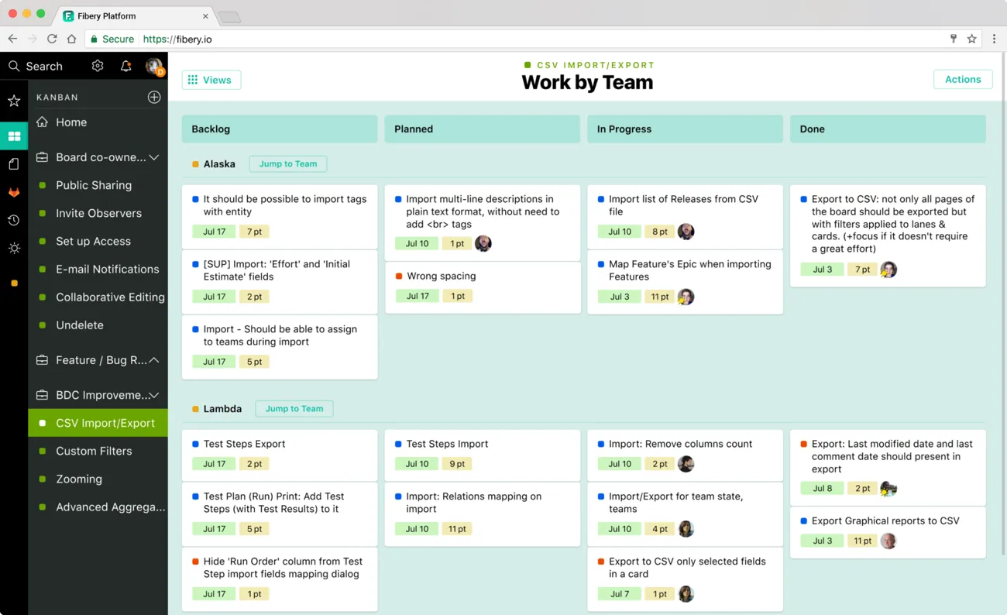Image resolution: width=1007 pixels, height=615 pixels.
Task: Open the Views selector
Action: click(x=211, y=79)
